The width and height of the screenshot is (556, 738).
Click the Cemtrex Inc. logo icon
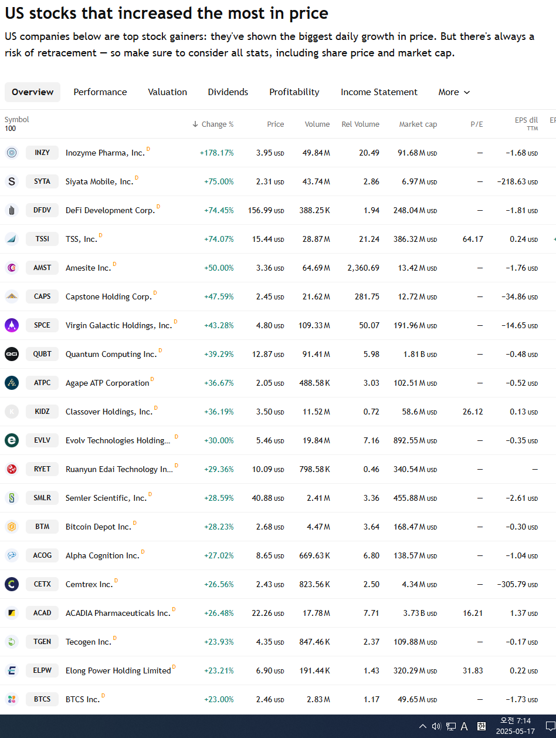(x=12, y=584)
